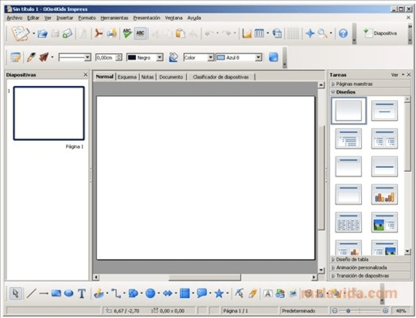Image resolution: width=416 pixels, height=318 pixels.
Task: Open the Insertar menu
Action: tap(65, 18)
